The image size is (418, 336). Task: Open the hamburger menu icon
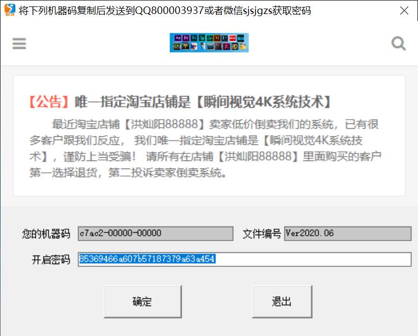pos(19,43)
